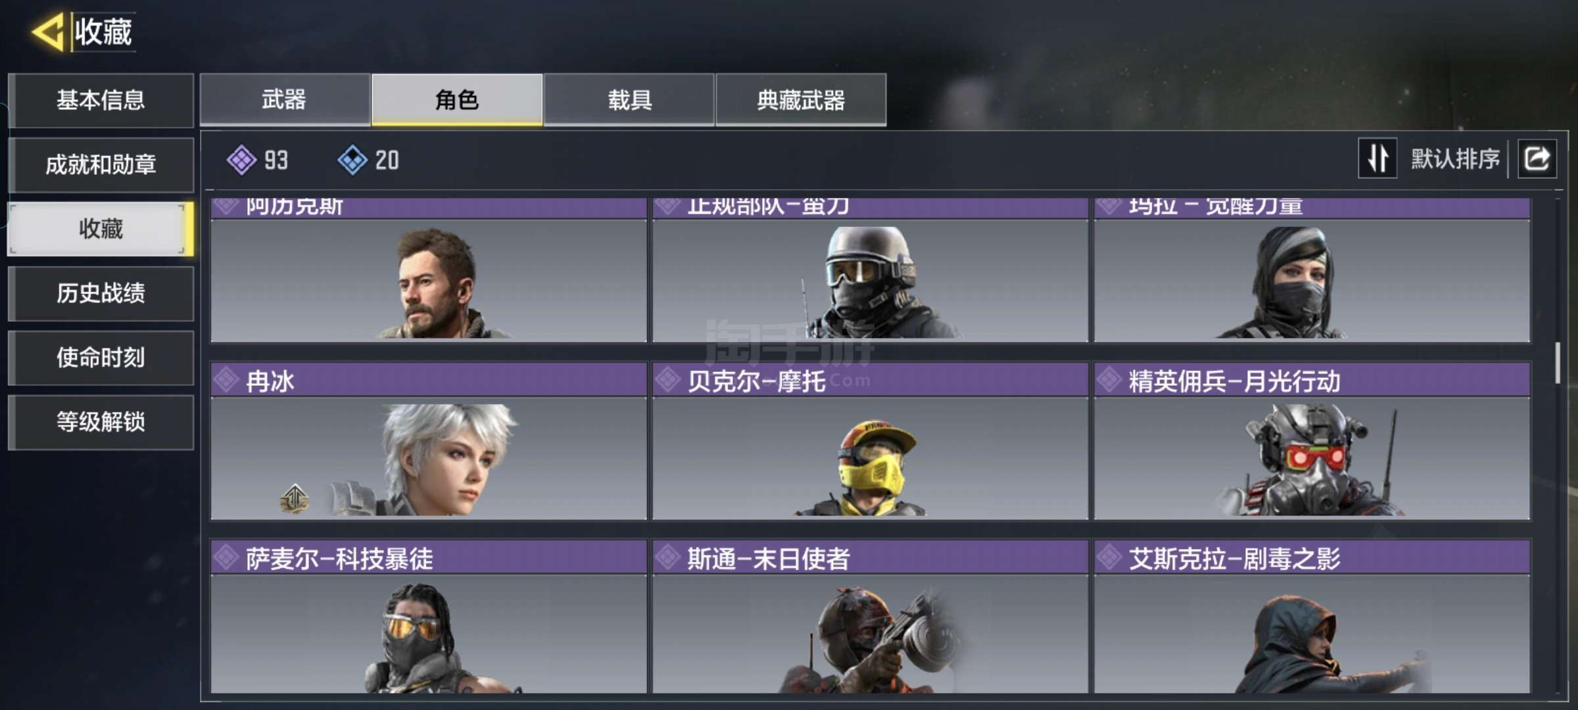Select the 精英佣兵-月光行动 character card
This screenshot has height=710, width=1578.
[x=1312, y=441]
